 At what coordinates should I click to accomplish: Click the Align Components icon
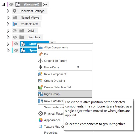click(40, 47)
